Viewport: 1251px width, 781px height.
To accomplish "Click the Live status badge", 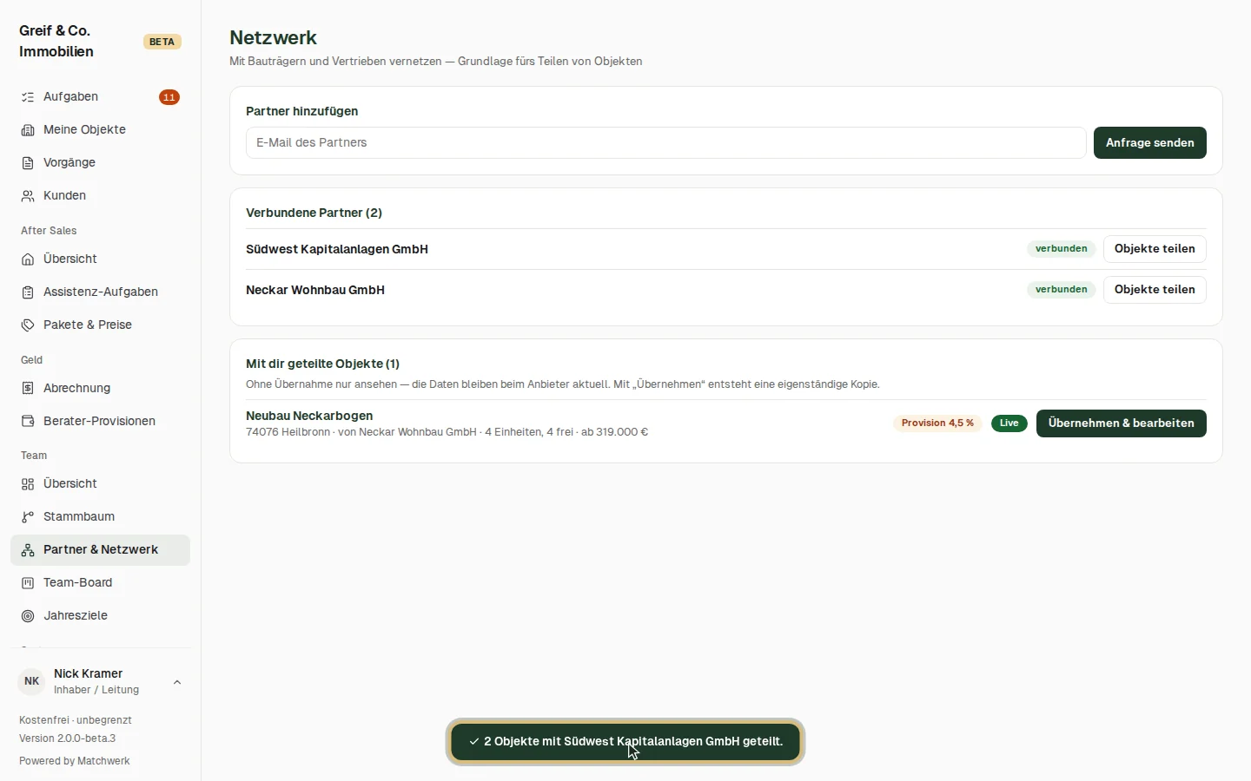I will pyautogui.click(x=1009, y=423).
